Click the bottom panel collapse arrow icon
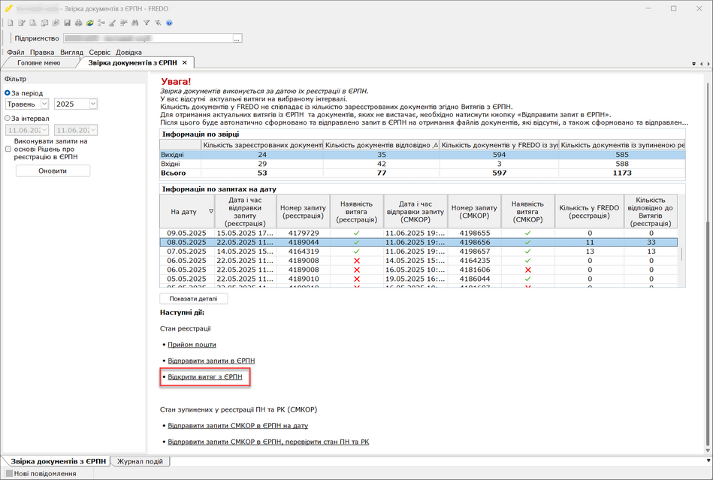This screenshot has height=480, width=713. [708, 461]
